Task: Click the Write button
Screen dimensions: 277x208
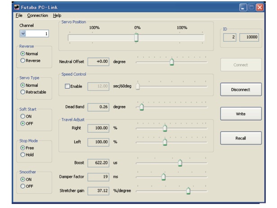Action: click(x=240, y=114)
